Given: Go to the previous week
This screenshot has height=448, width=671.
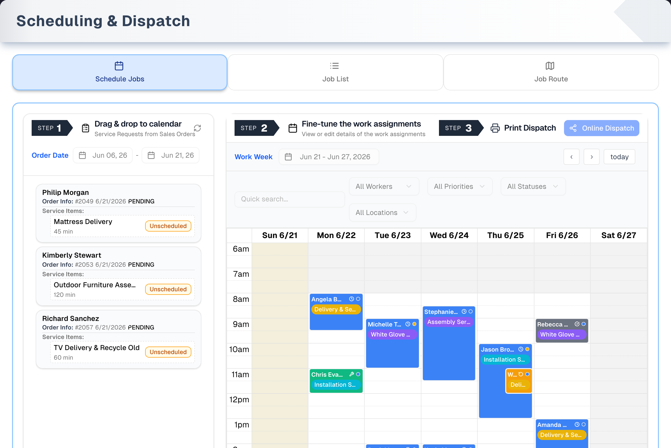Looking at the screenshot, I should coord(571,156).
